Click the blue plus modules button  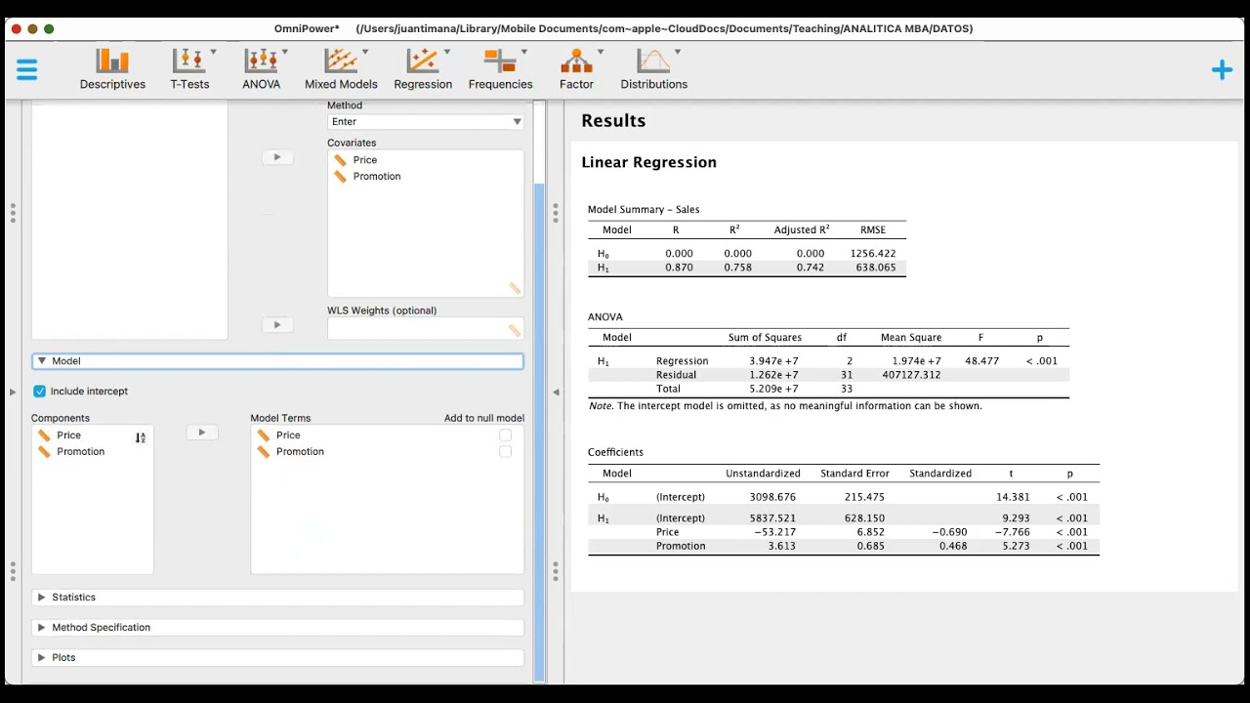click(x=1222, y=69)
